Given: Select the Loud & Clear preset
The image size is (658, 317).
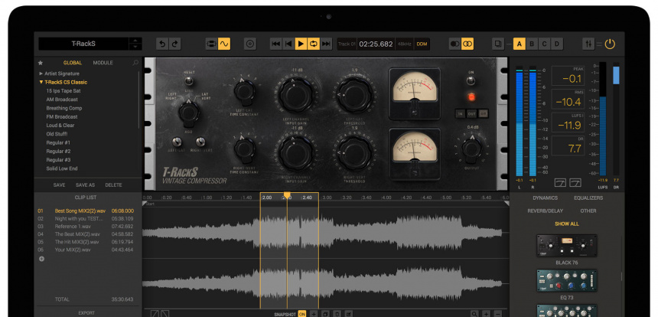Looking at the screenshot, I should (x=60, y=126).
